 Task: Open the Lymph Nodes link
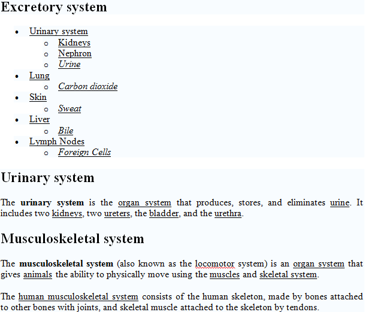57,141
